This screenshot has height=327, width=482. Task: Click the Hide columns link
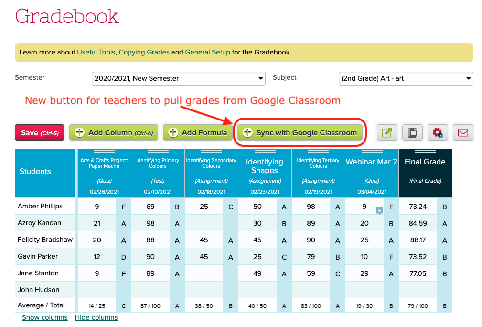click(96, 317)
